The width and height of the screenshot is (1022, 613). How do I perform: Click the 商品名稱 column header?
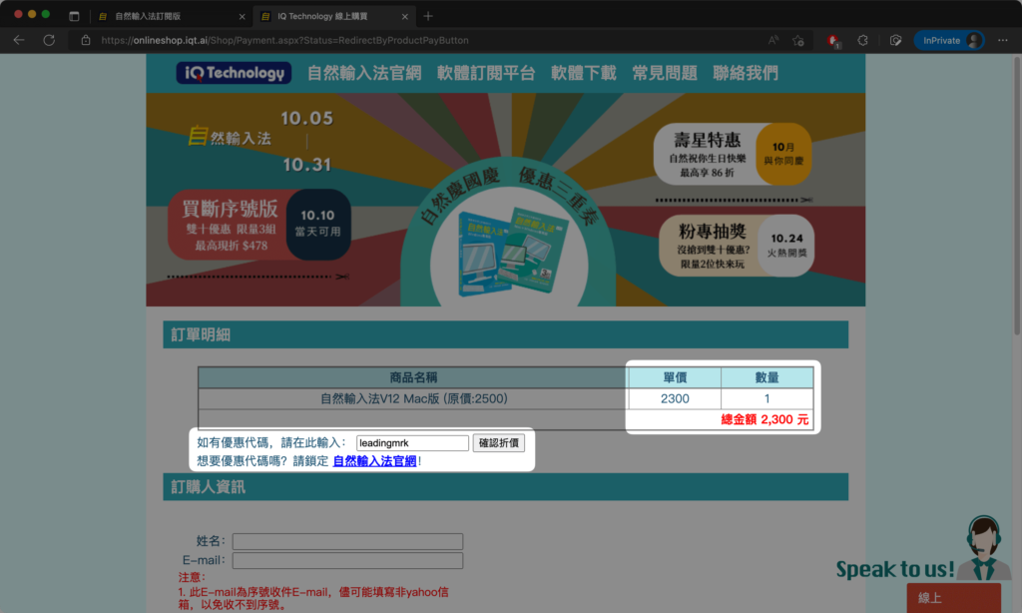(413, 377)
